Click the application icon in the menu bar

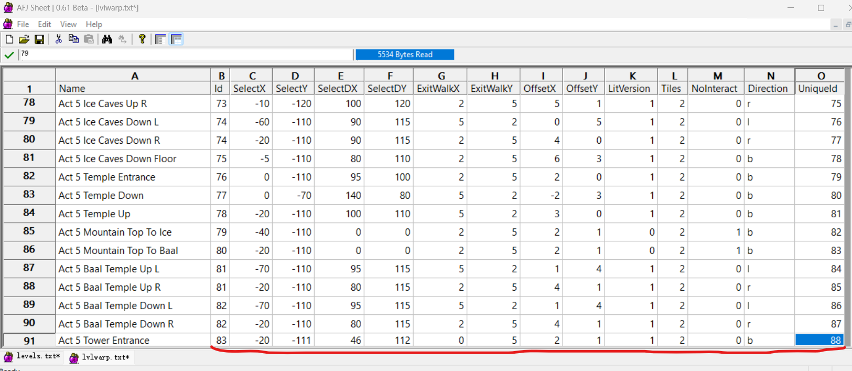[7, 24]
